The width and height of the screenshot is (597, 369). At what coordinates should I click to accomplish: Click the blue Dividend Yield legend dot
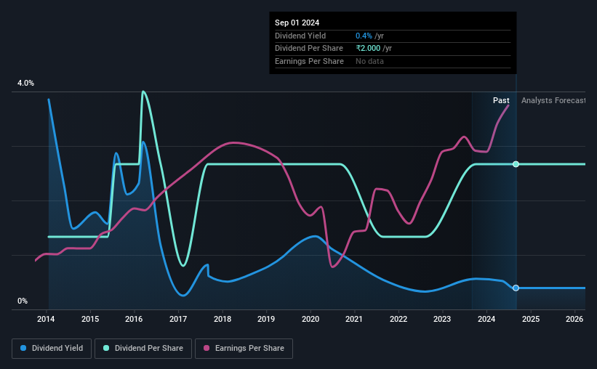tap(23, 348)
